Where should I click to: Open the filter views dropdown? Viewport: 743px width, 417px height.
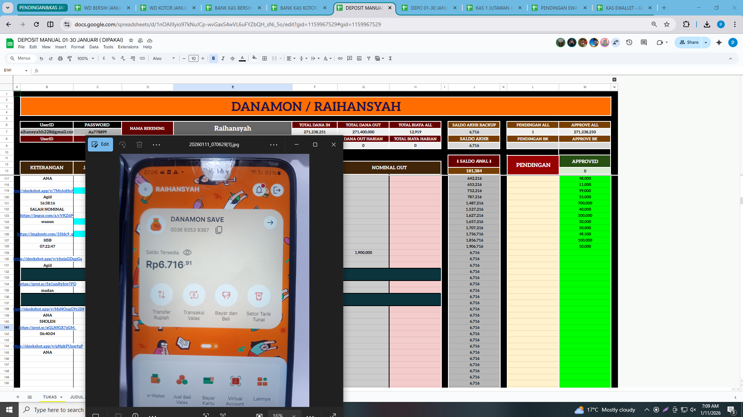379,58
